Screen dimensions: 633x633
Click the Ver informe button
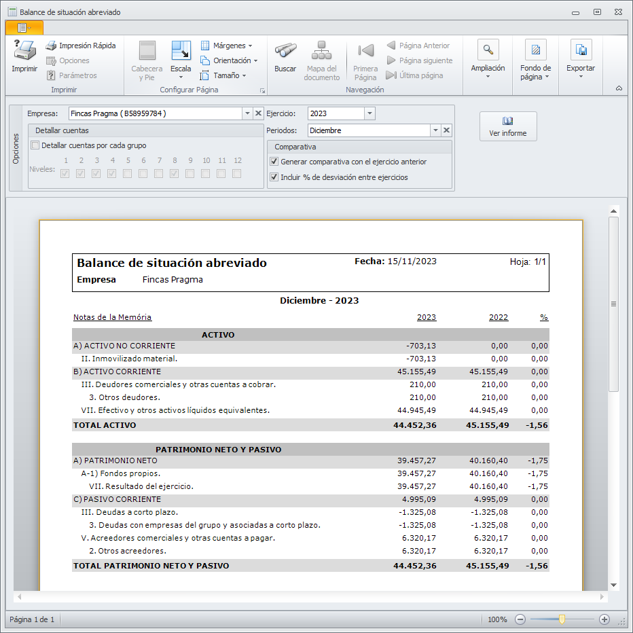(x=508, y=126)
